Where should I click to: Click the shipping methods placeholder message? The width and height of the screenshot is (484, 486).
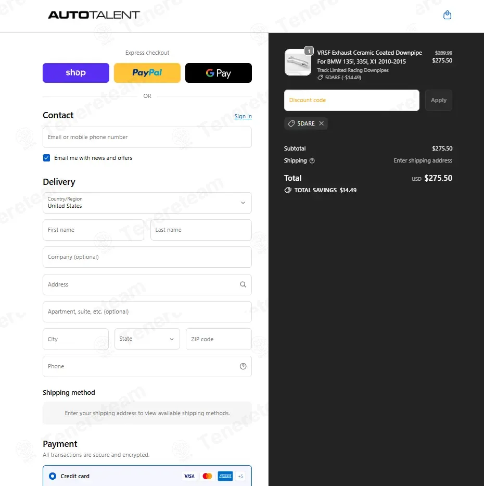[x=147, y=413]
